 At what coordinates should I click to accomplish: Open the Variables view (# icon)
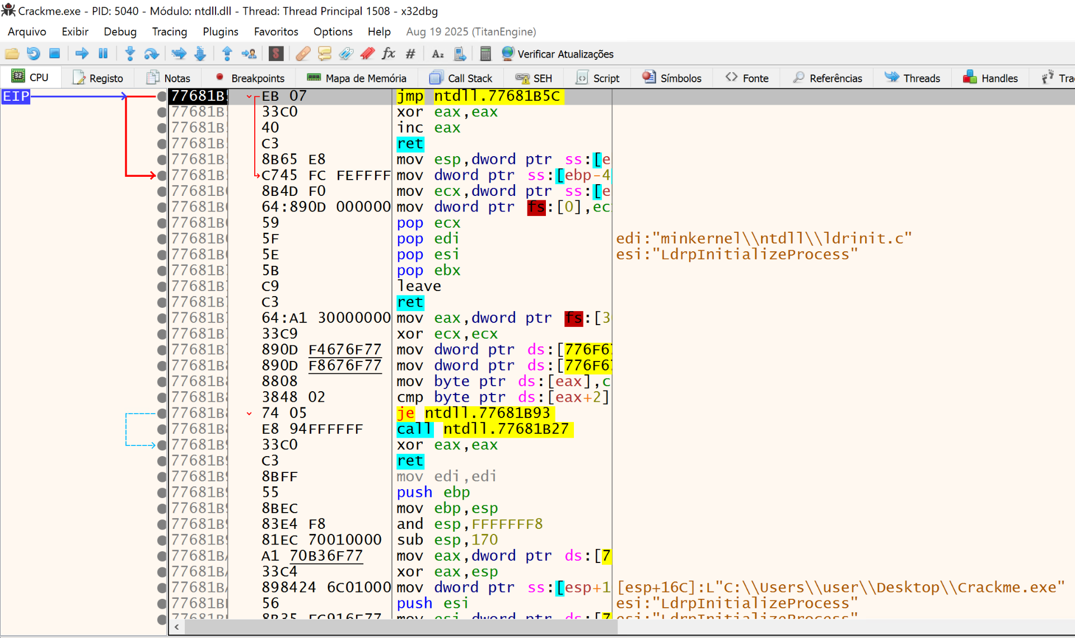click(x=410, y=54)
